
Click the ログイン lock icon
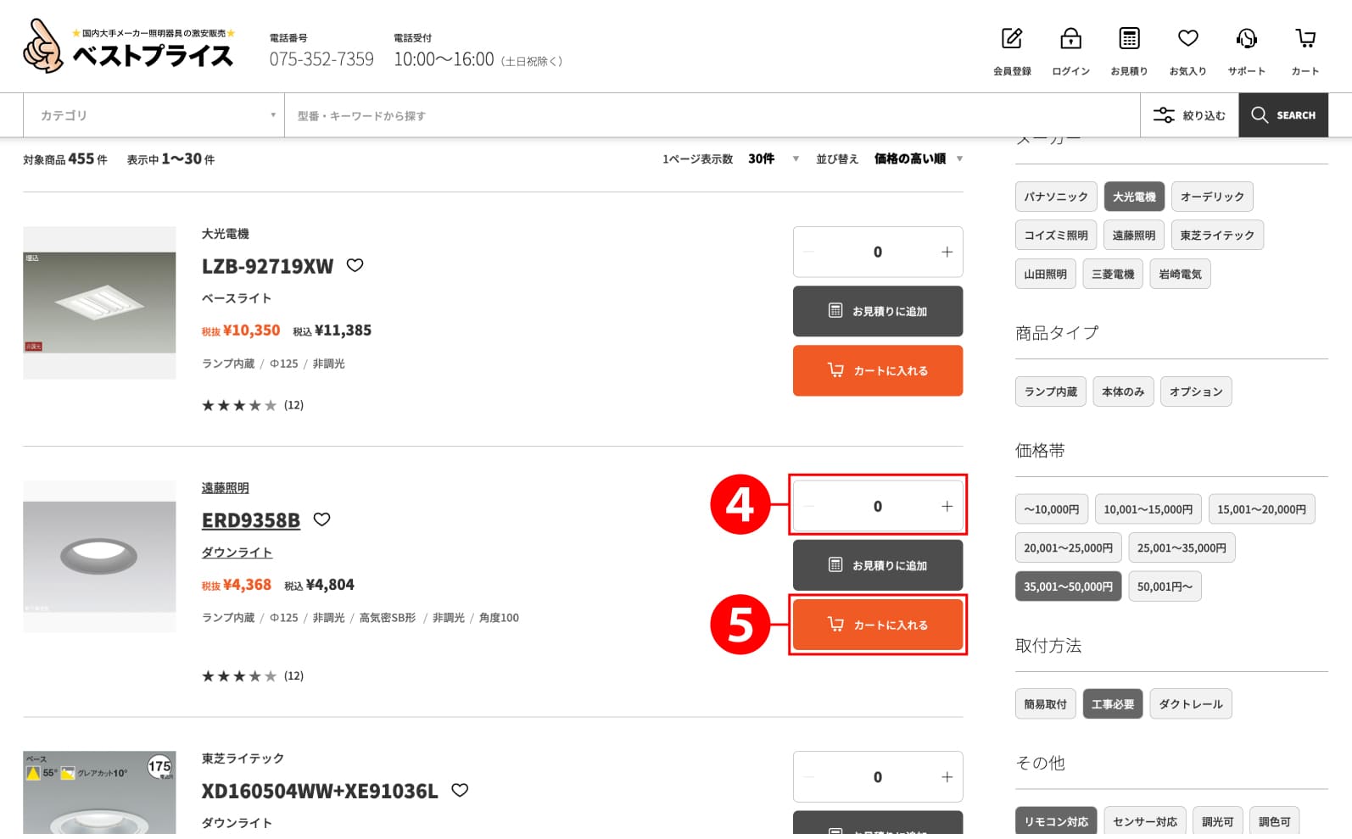pos(1070,39)
